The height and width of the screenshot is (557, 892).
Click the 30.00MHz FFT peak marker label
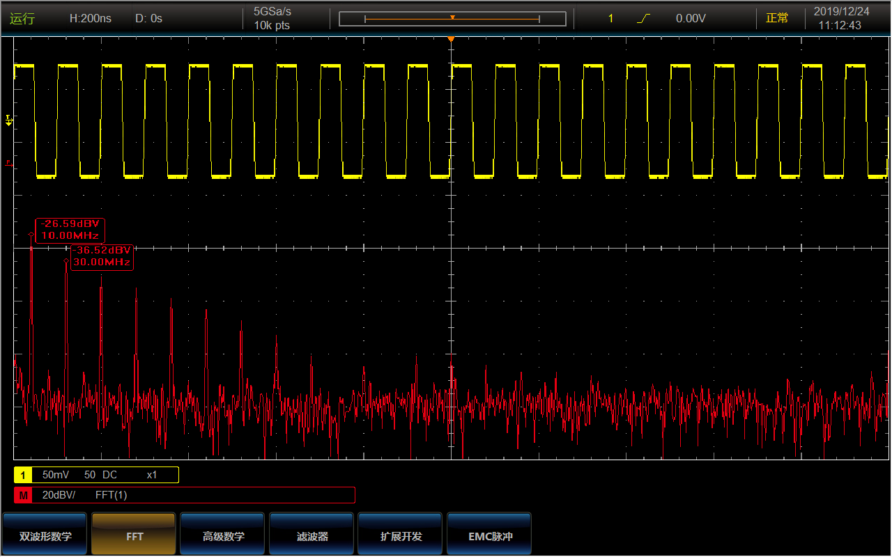101,256
